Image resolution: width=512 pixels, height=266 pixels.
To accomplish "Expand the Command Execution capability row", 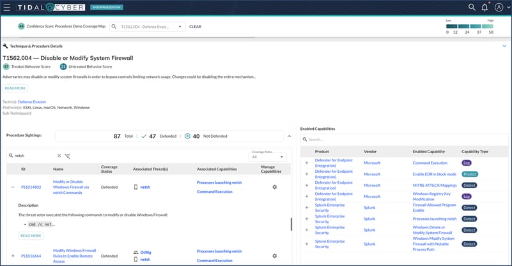I will [307, 163].
